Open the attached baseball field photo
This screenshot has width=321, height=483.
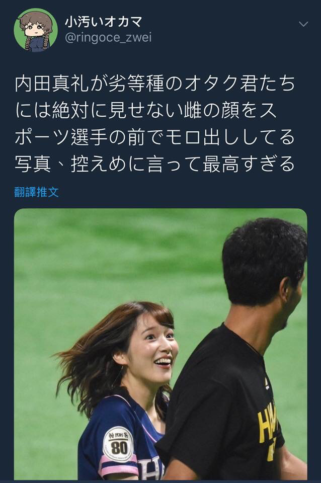[x=160, y=344]
